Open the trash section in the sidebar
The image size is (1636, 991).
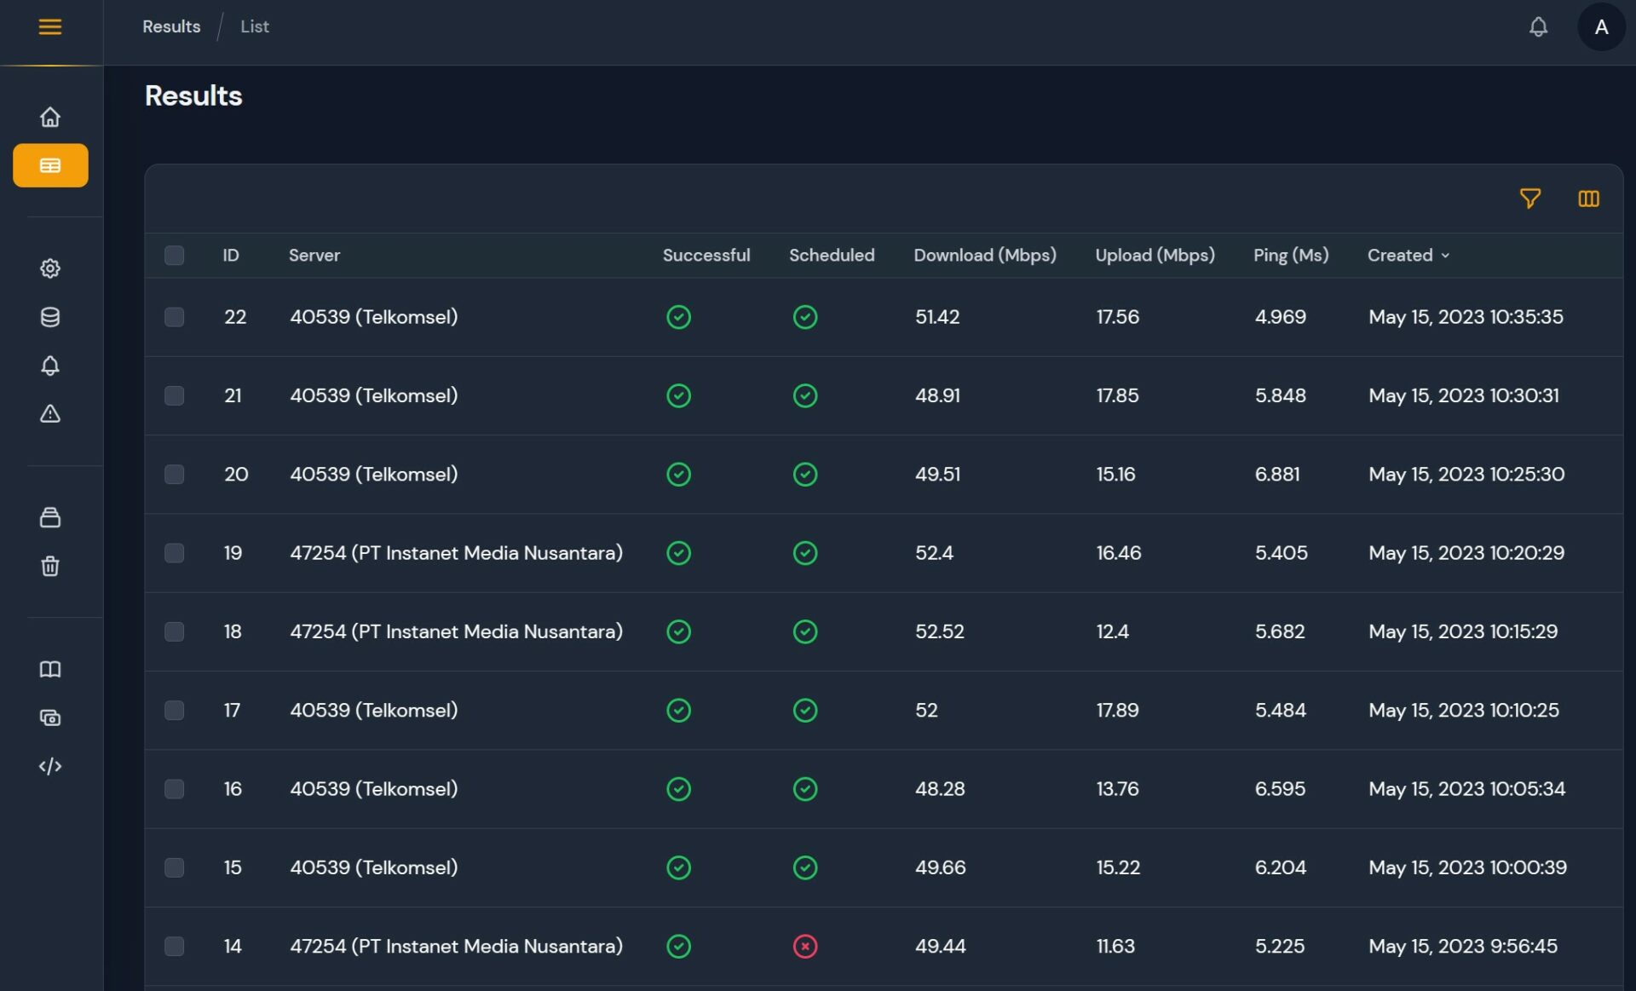tap(50, 566)
